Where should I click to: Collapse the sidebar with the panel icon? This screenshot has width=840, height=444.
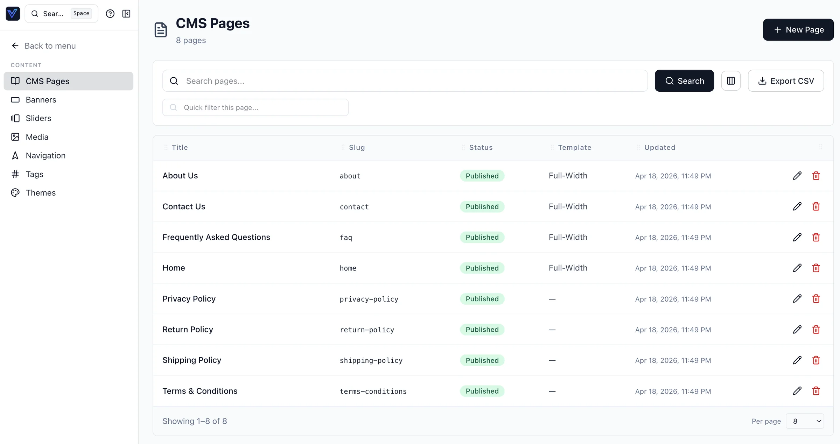126,14
